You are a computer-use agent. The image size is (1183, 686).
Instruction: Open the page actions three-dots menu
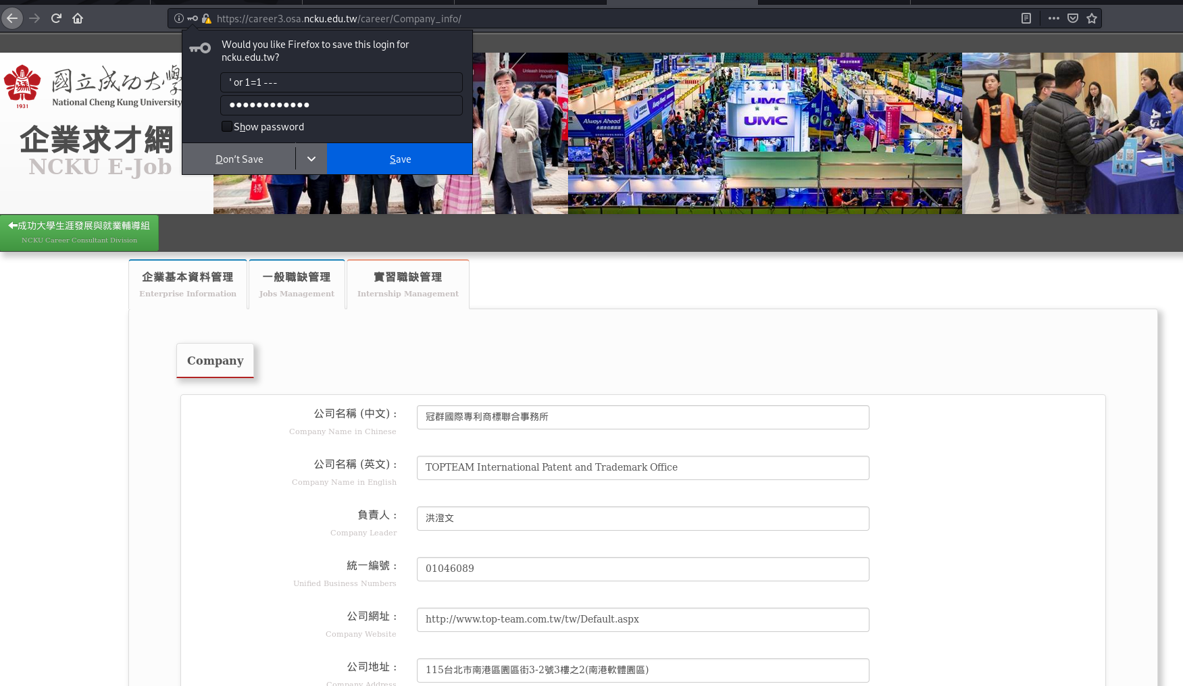(x=1053, y=18)
